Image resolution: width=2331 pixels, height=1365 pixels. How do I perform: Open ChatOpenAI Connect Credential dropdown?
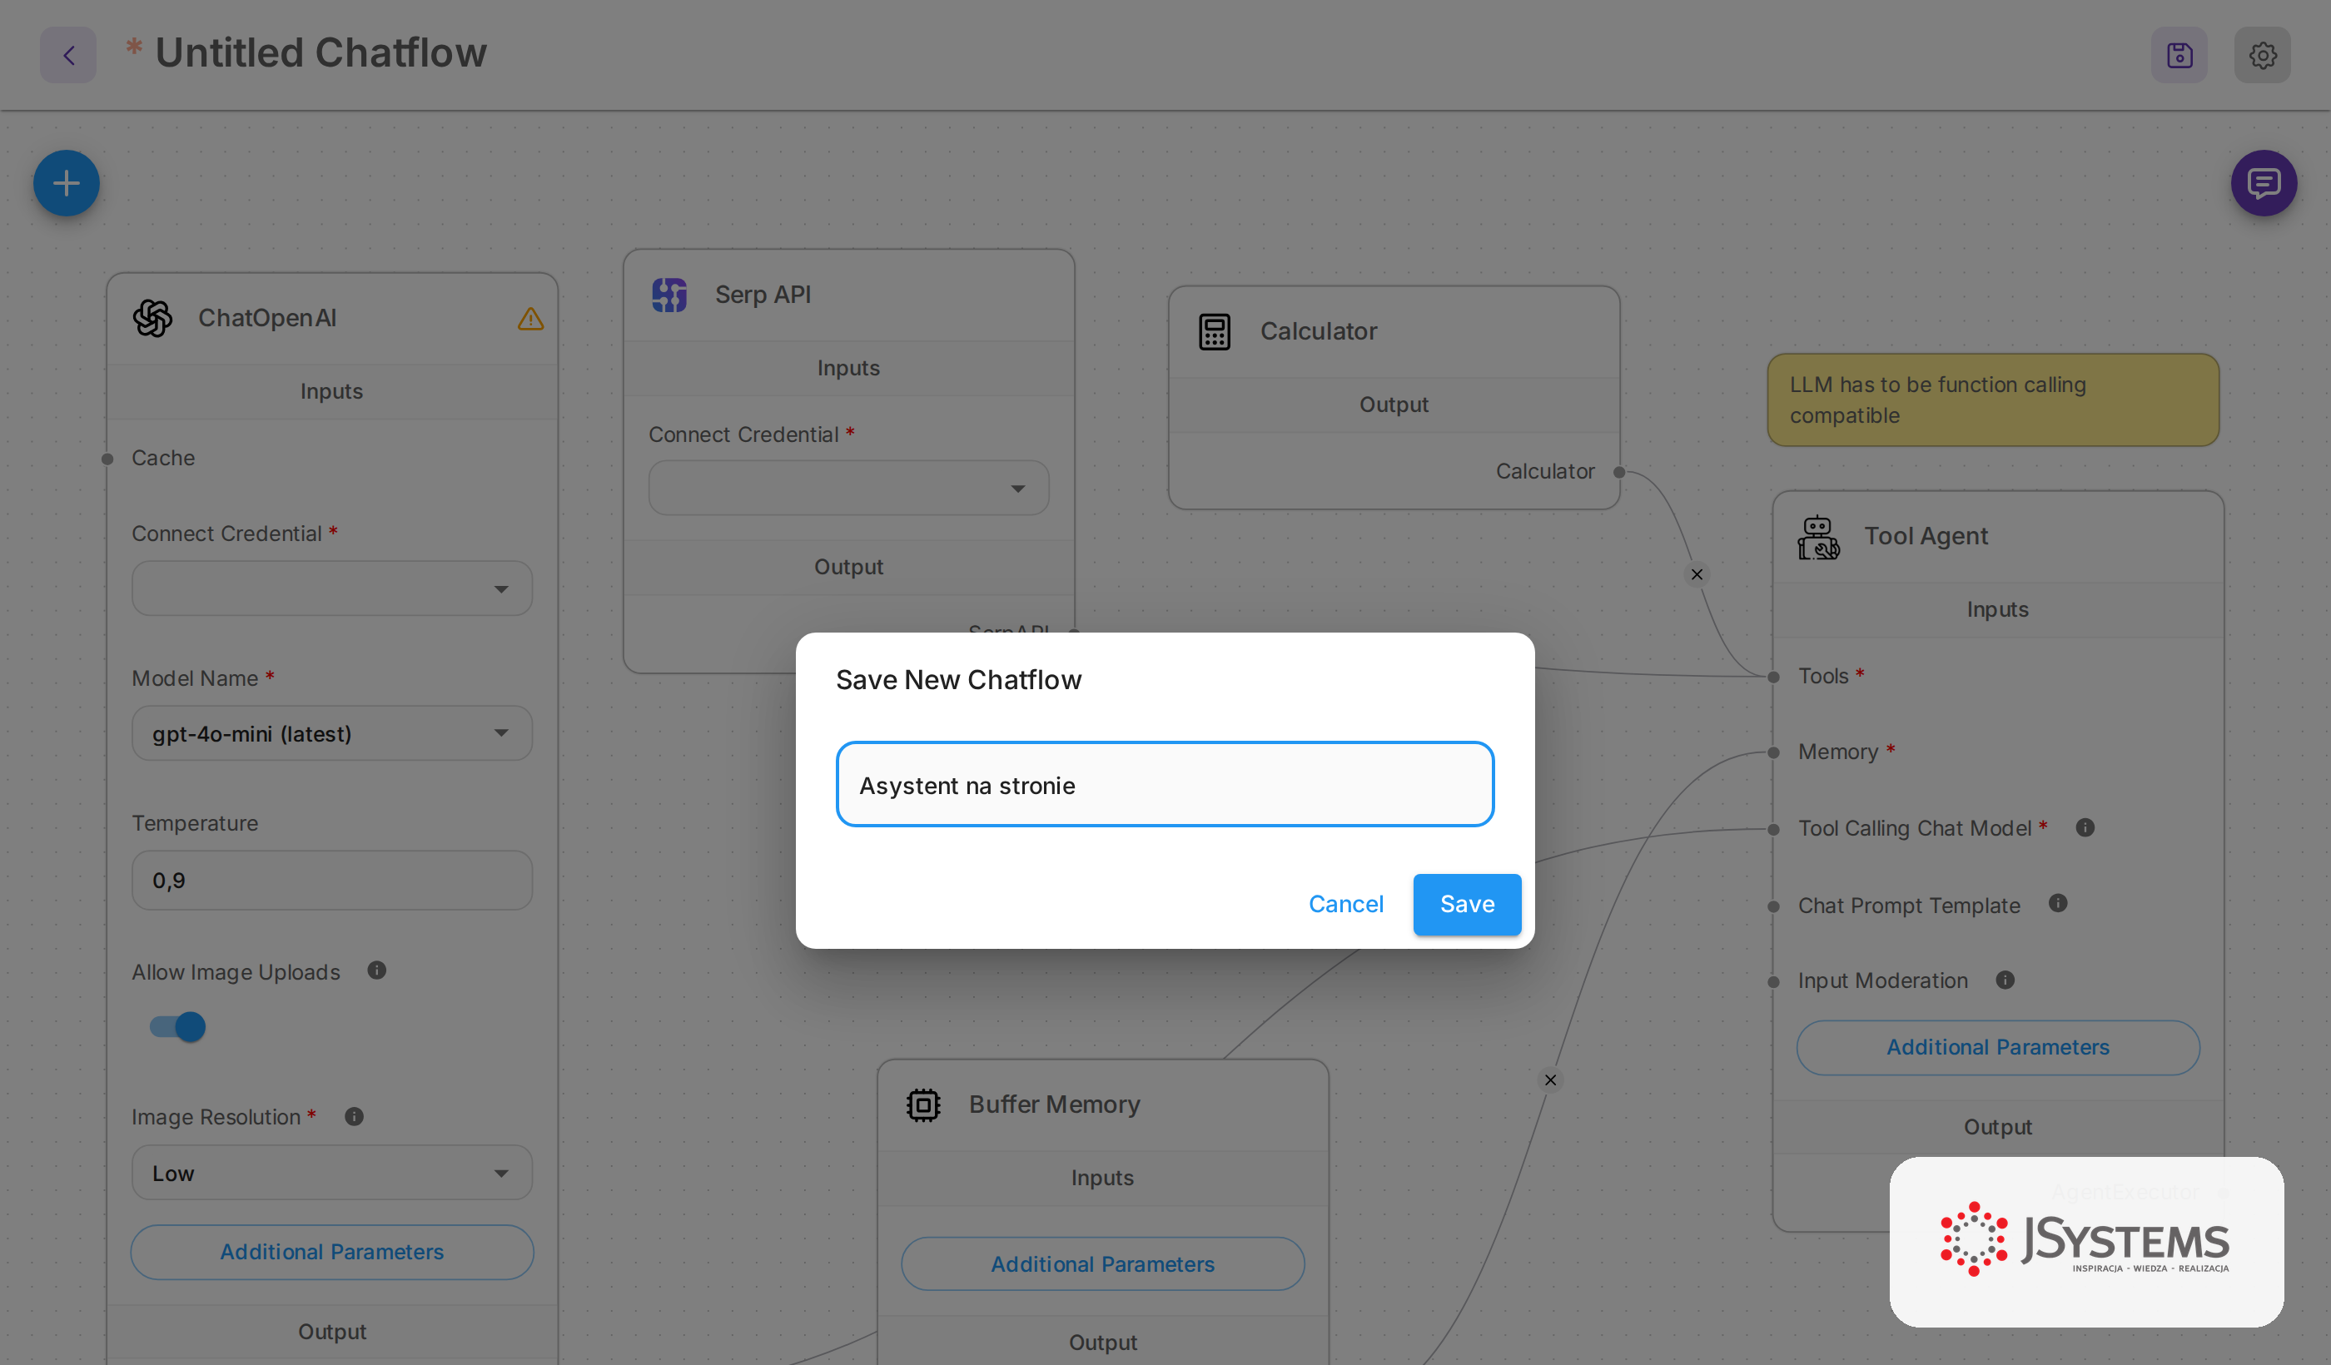[x=332, y=588]
